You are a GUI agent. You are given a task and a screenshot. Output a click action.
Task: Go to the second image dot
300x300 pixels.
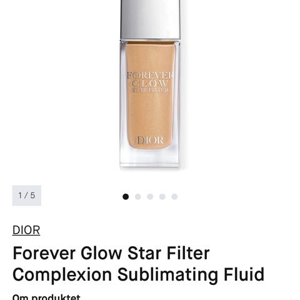[138, 196]
